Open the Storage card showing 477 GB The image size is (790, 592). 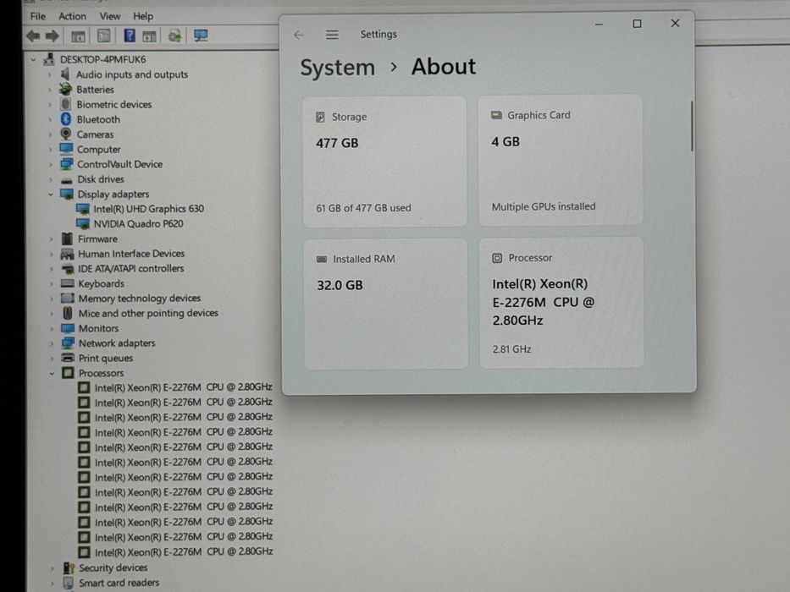(385, 162)
